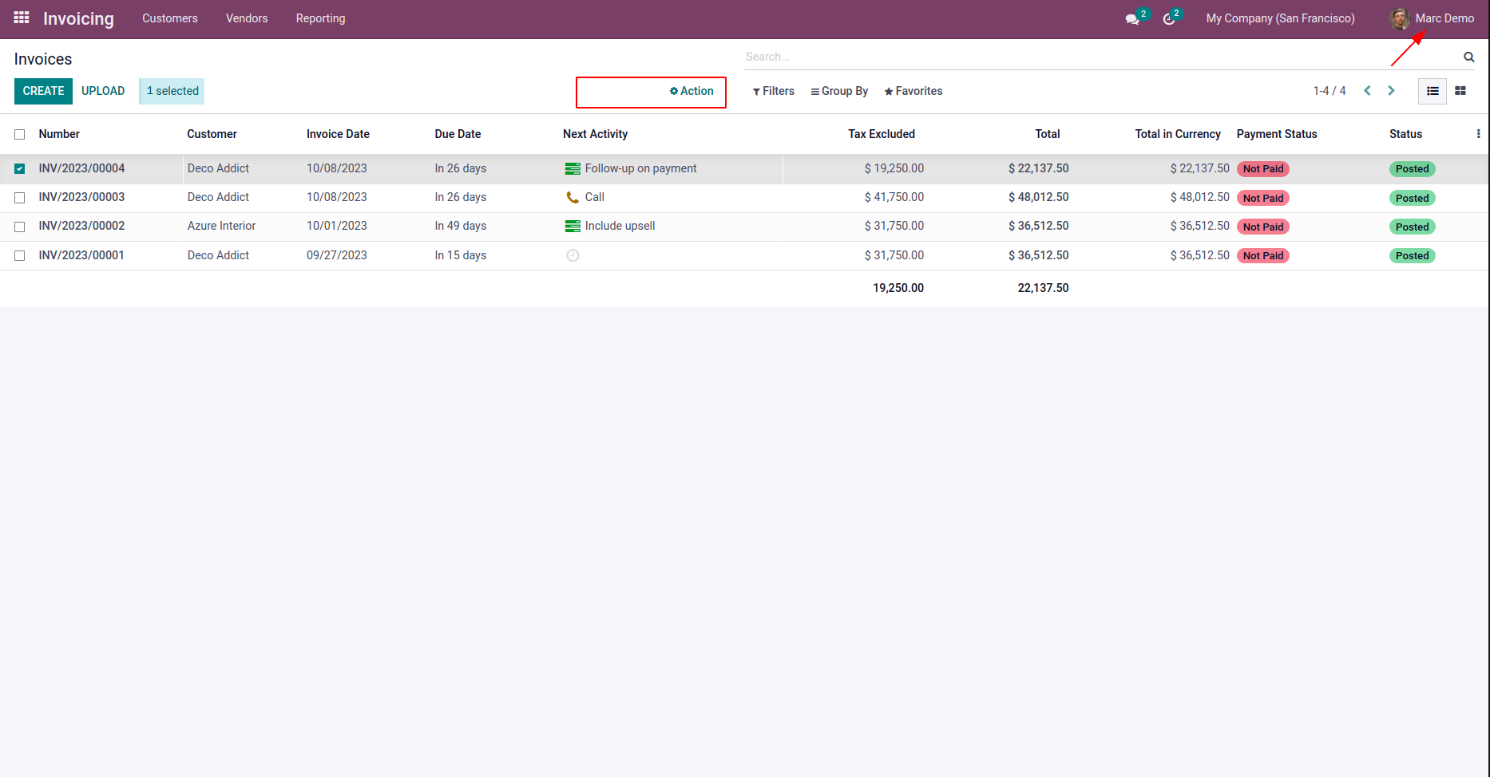Switch to kanban view icon
The width and height of the screenshot is (1490, 777).
(1460, 91)
